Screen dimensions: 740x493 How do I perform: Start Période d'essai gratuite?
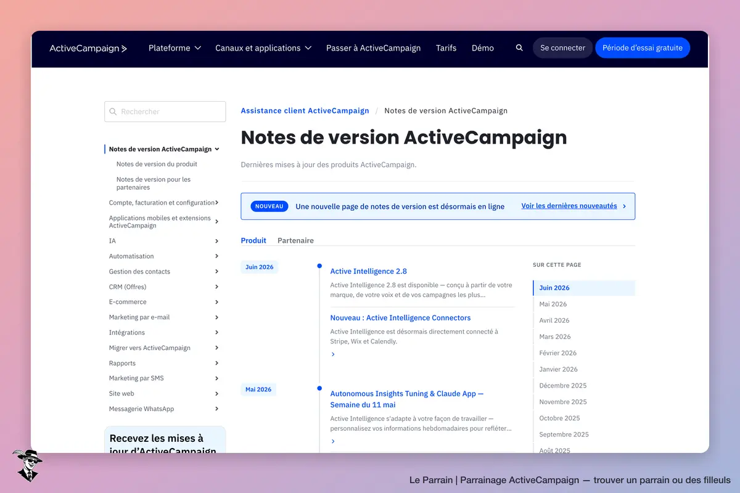click(x=643, y=48)
